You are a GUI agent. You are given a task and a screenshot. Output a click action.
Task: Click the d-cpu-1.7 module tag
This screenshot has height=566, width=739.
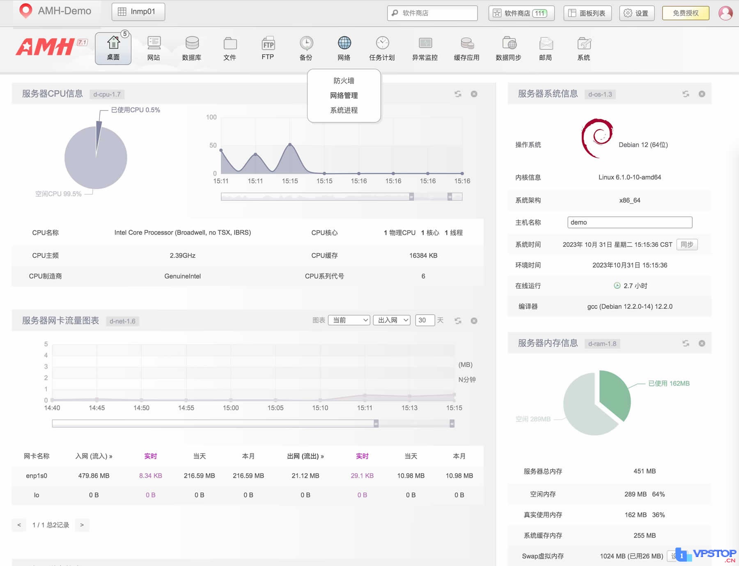pos(107,94)
